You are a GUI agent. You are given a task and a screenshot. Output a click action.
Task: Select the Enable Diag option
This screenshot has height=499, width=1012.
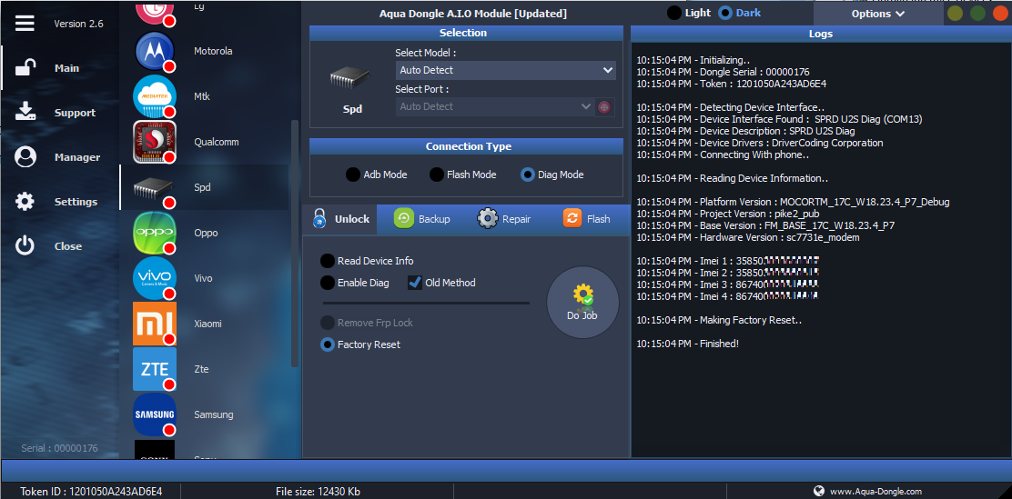coord(355,283)
